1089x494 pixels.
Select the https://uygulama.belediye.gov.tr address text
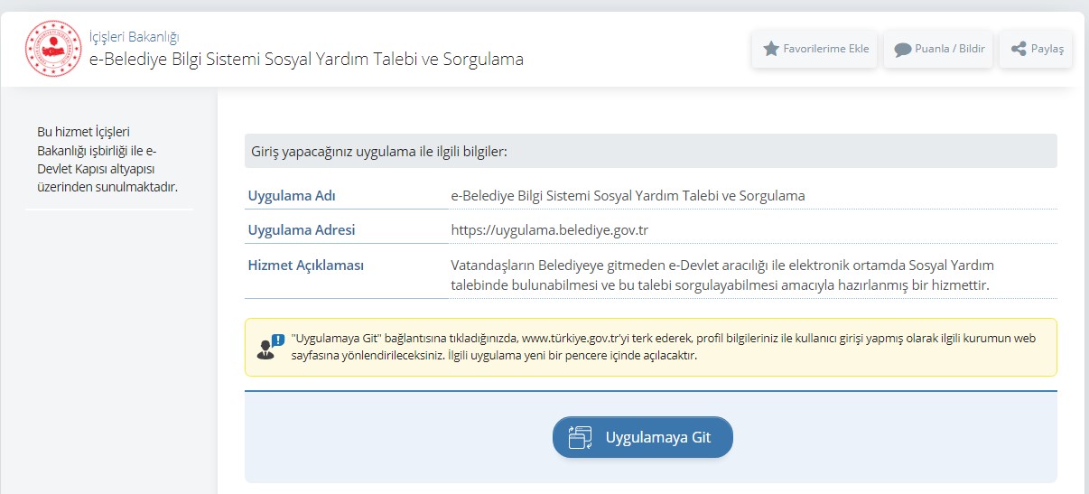pyautogui.click(x=550, y=229)
